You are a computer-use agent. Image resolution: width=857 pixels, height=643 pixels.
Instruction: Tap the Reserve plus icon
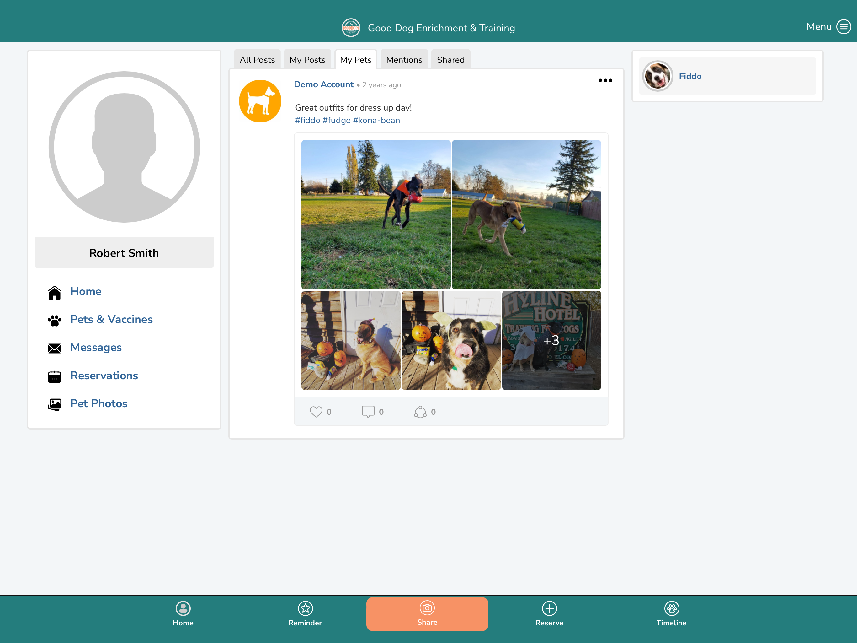coord(549,608)
